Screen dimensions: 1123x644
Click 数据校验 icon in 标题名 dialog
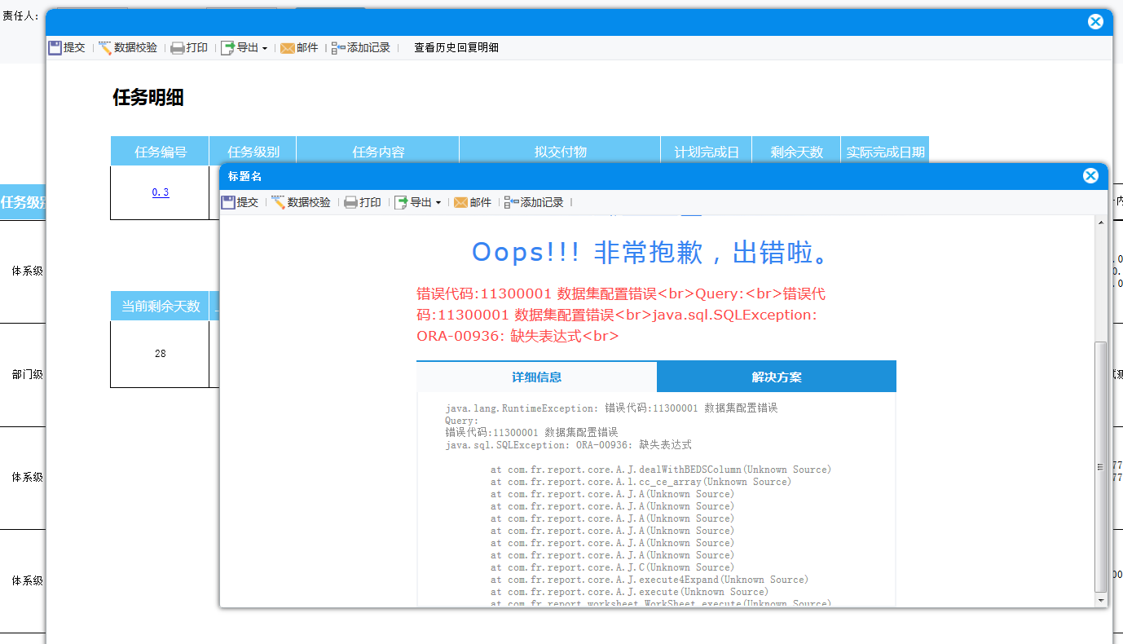pyautogui.click(x=279, y=202)
